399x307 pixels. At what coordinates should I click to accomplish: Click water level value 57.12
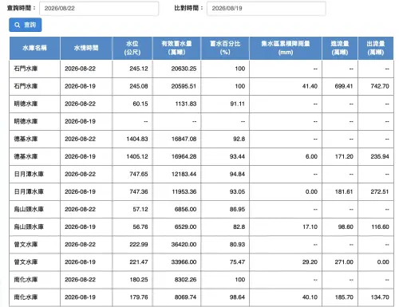[140, 209]
